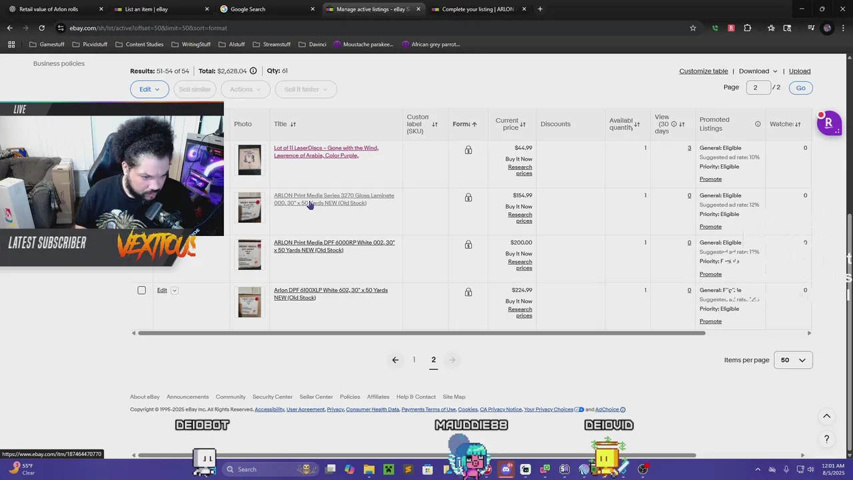Screen dimensions: 853x480
Task: Click the LaserDiscs listing photo thumbnail
Action: (250, 161)
